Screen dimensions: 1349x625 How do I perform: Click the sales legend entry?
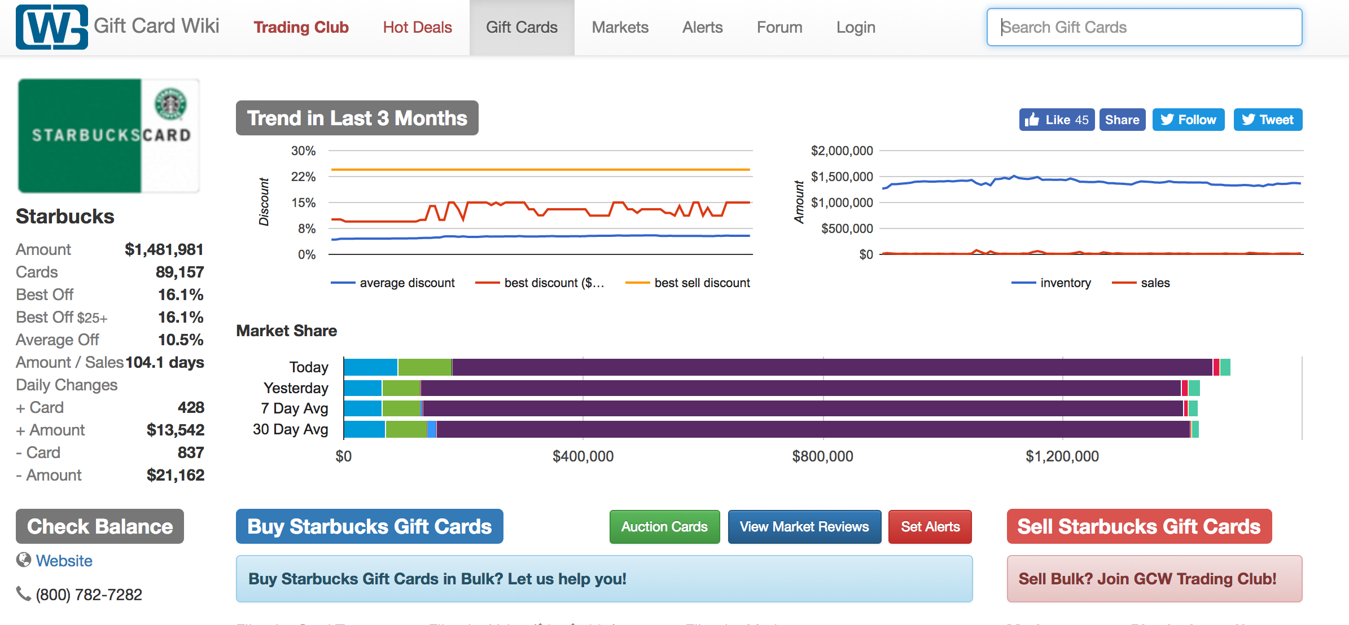pos(1141,283)
